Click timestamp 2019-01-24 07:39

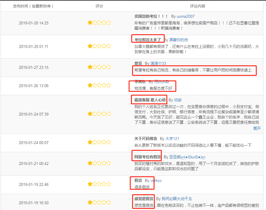click(x=34, y=114)
